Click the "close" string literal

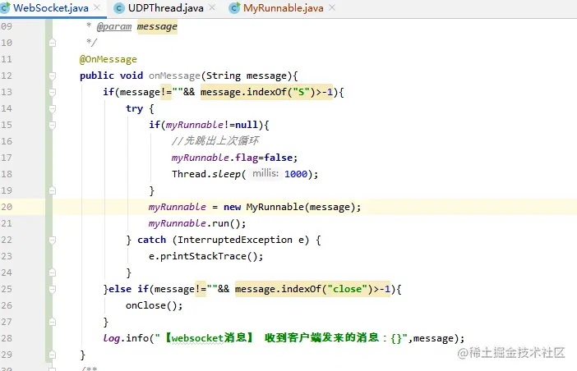click(348, 289)
